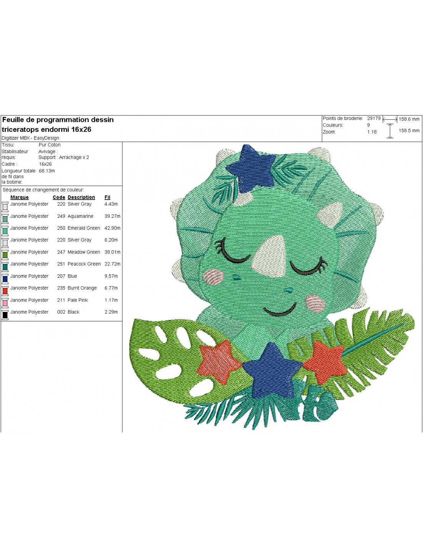Click the 'Avivage :' stabilizer text

pos(48,152)
